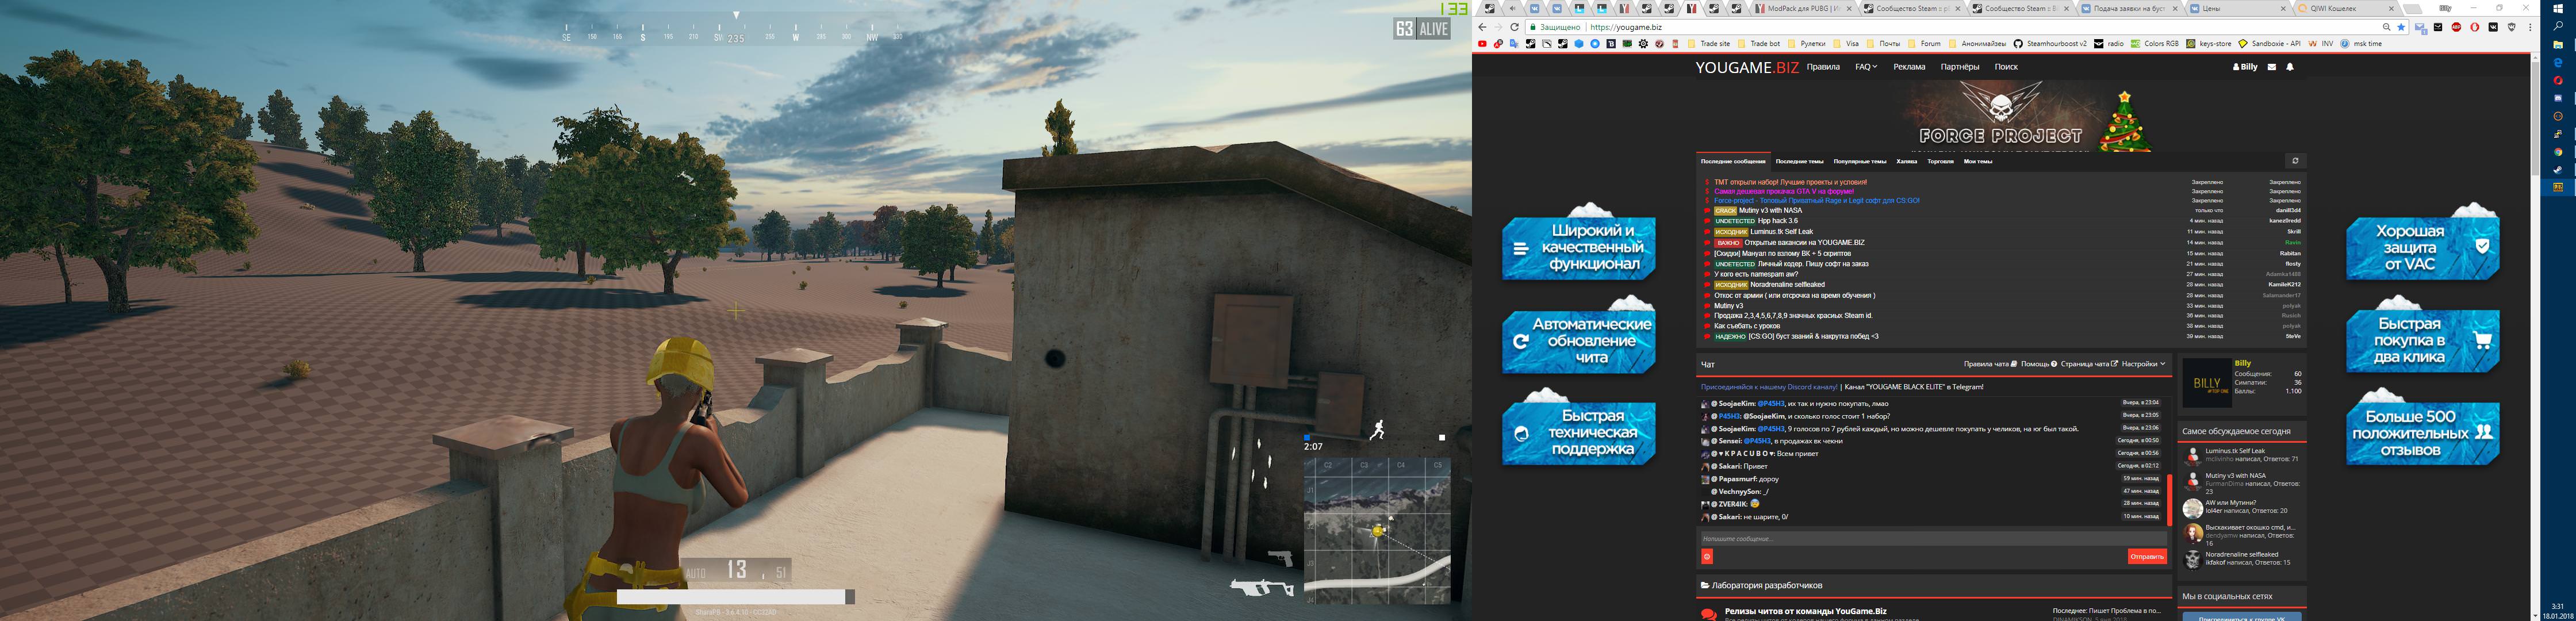Screen dimensions: 2576x621
Task: Click the address bar URL
Action: pos(1626,27)
